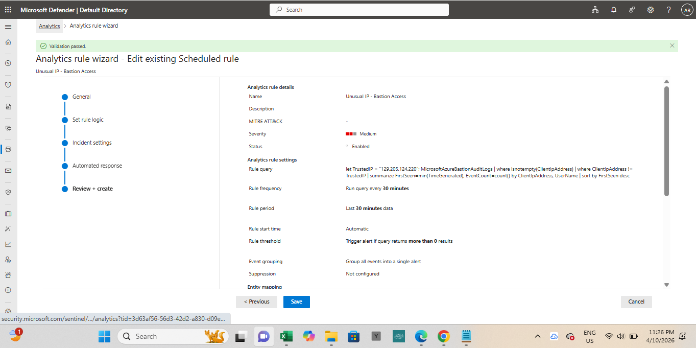Image resolution: width=696 pixels, height=348 pixels.
Task: Open the envelope email icon in the sidebar
Action: click(8, 171)
